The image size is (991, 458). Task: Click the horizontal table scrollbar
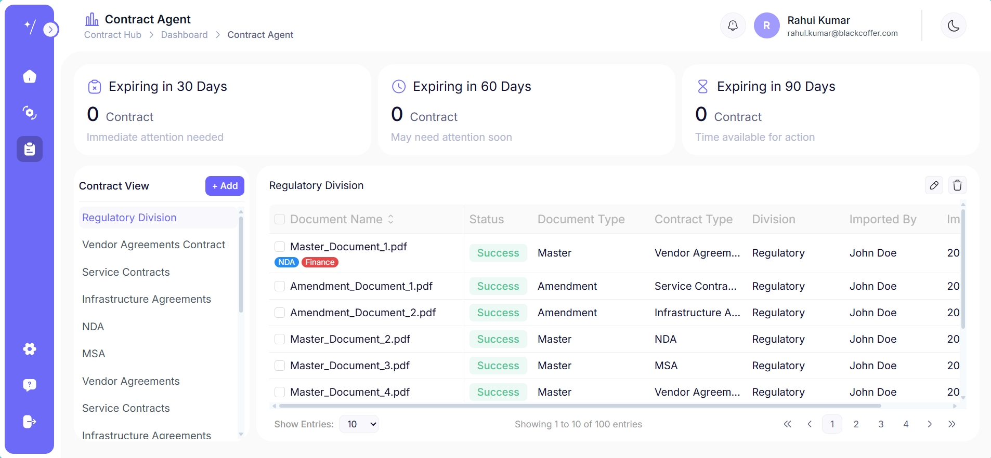point(580,406)
